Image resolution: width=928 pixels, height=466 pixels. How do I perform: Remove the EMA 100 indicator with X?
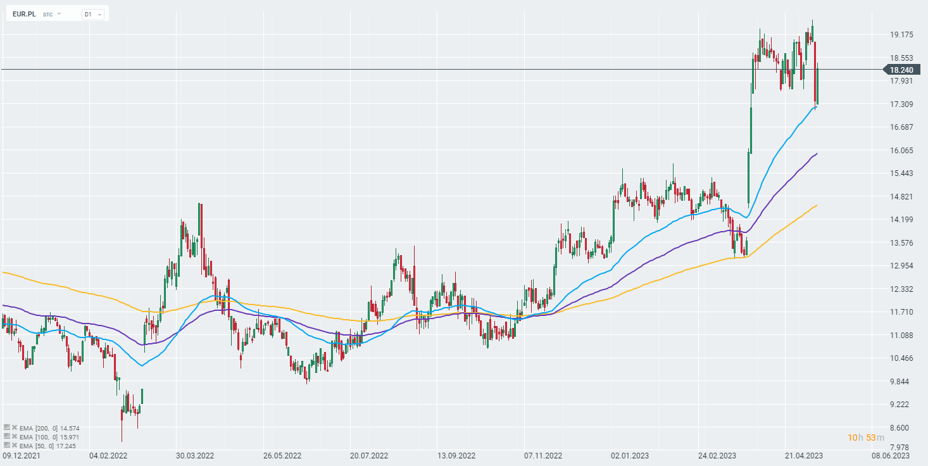[15, 436]
